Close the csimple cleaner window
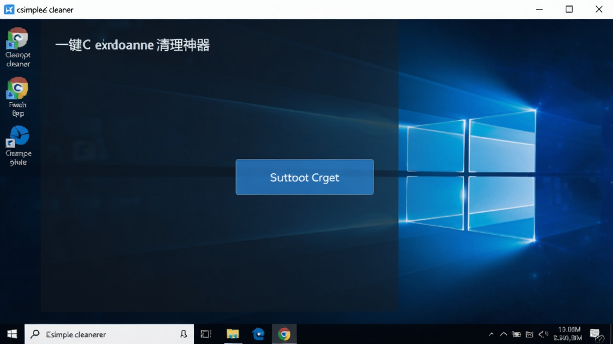613x344 pixels. (599, 10)
